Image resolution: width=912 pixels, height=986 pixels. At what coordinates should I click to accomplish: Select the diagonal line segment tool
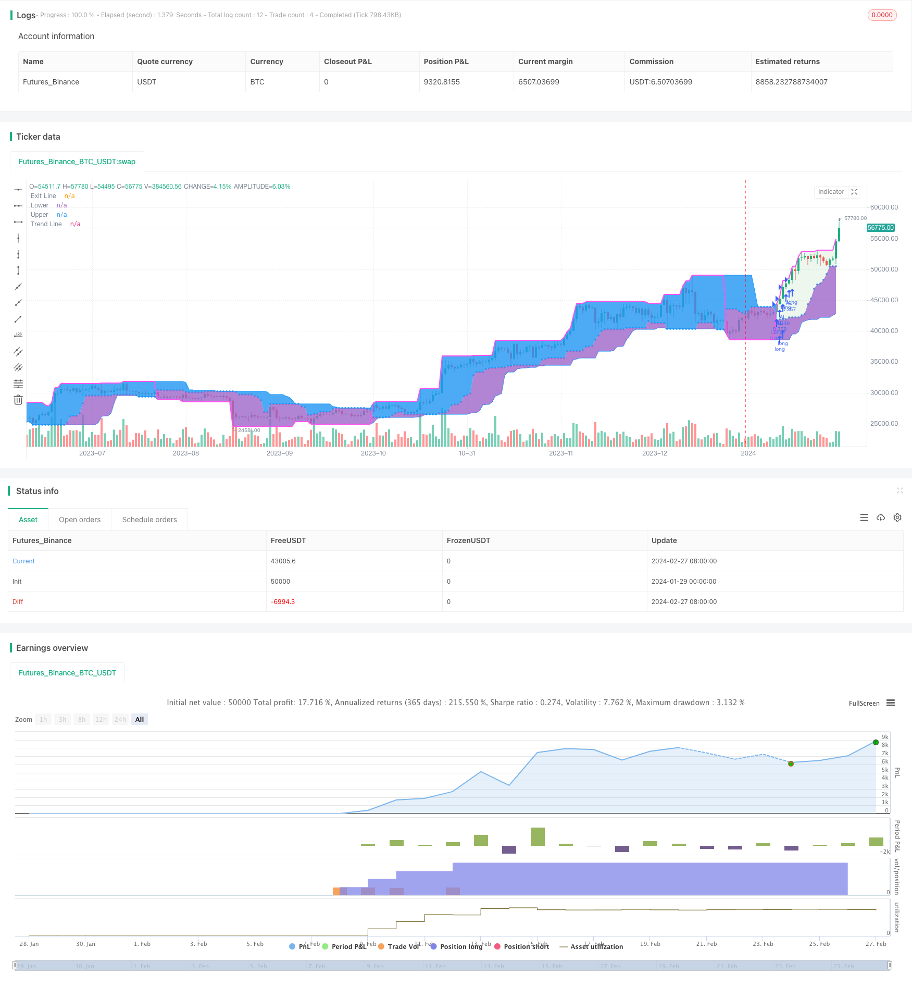point(18,319)
